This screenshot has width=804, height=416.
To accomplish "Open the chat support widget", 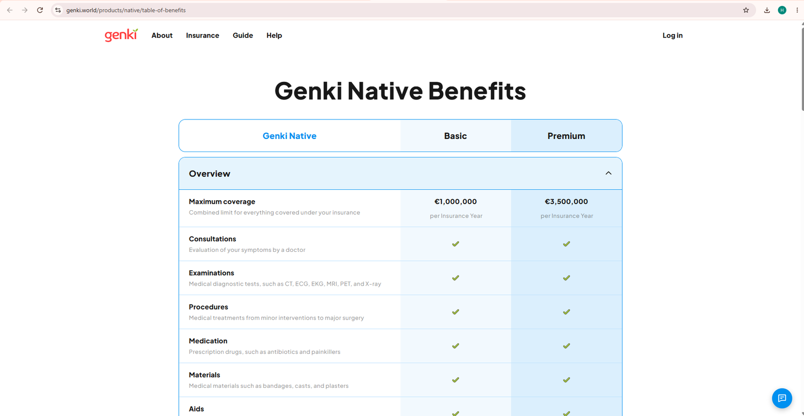I will [782, 398].
